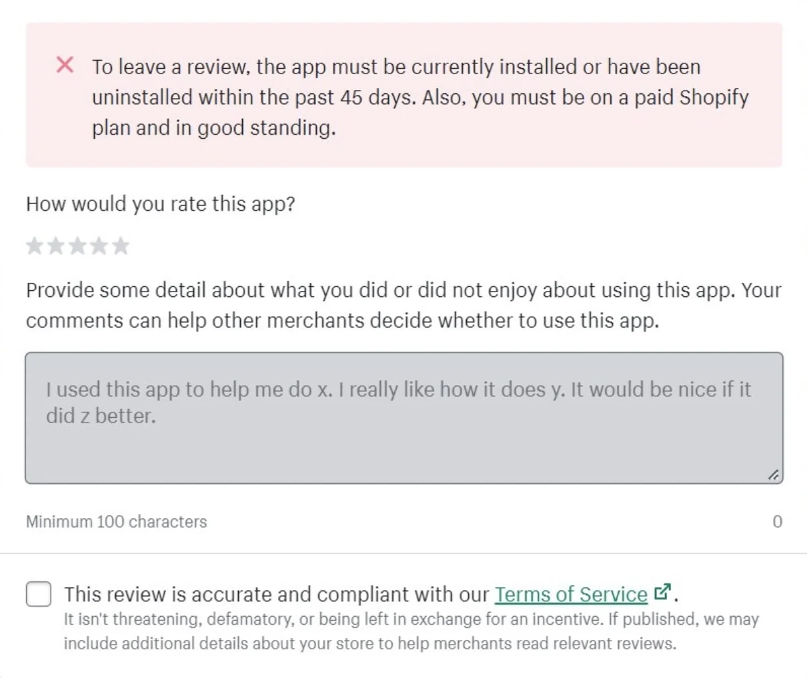Click the Minimum 100 characters label
The image size is (807, 678).
tap(115, 522)
